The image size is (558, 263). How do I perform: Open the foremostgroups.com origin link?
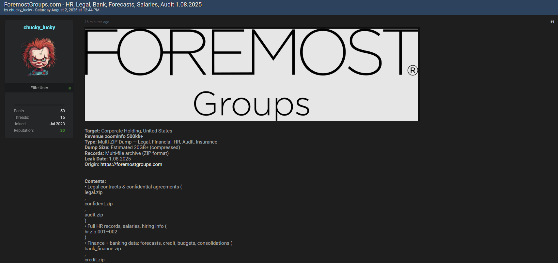pos(131,164)
